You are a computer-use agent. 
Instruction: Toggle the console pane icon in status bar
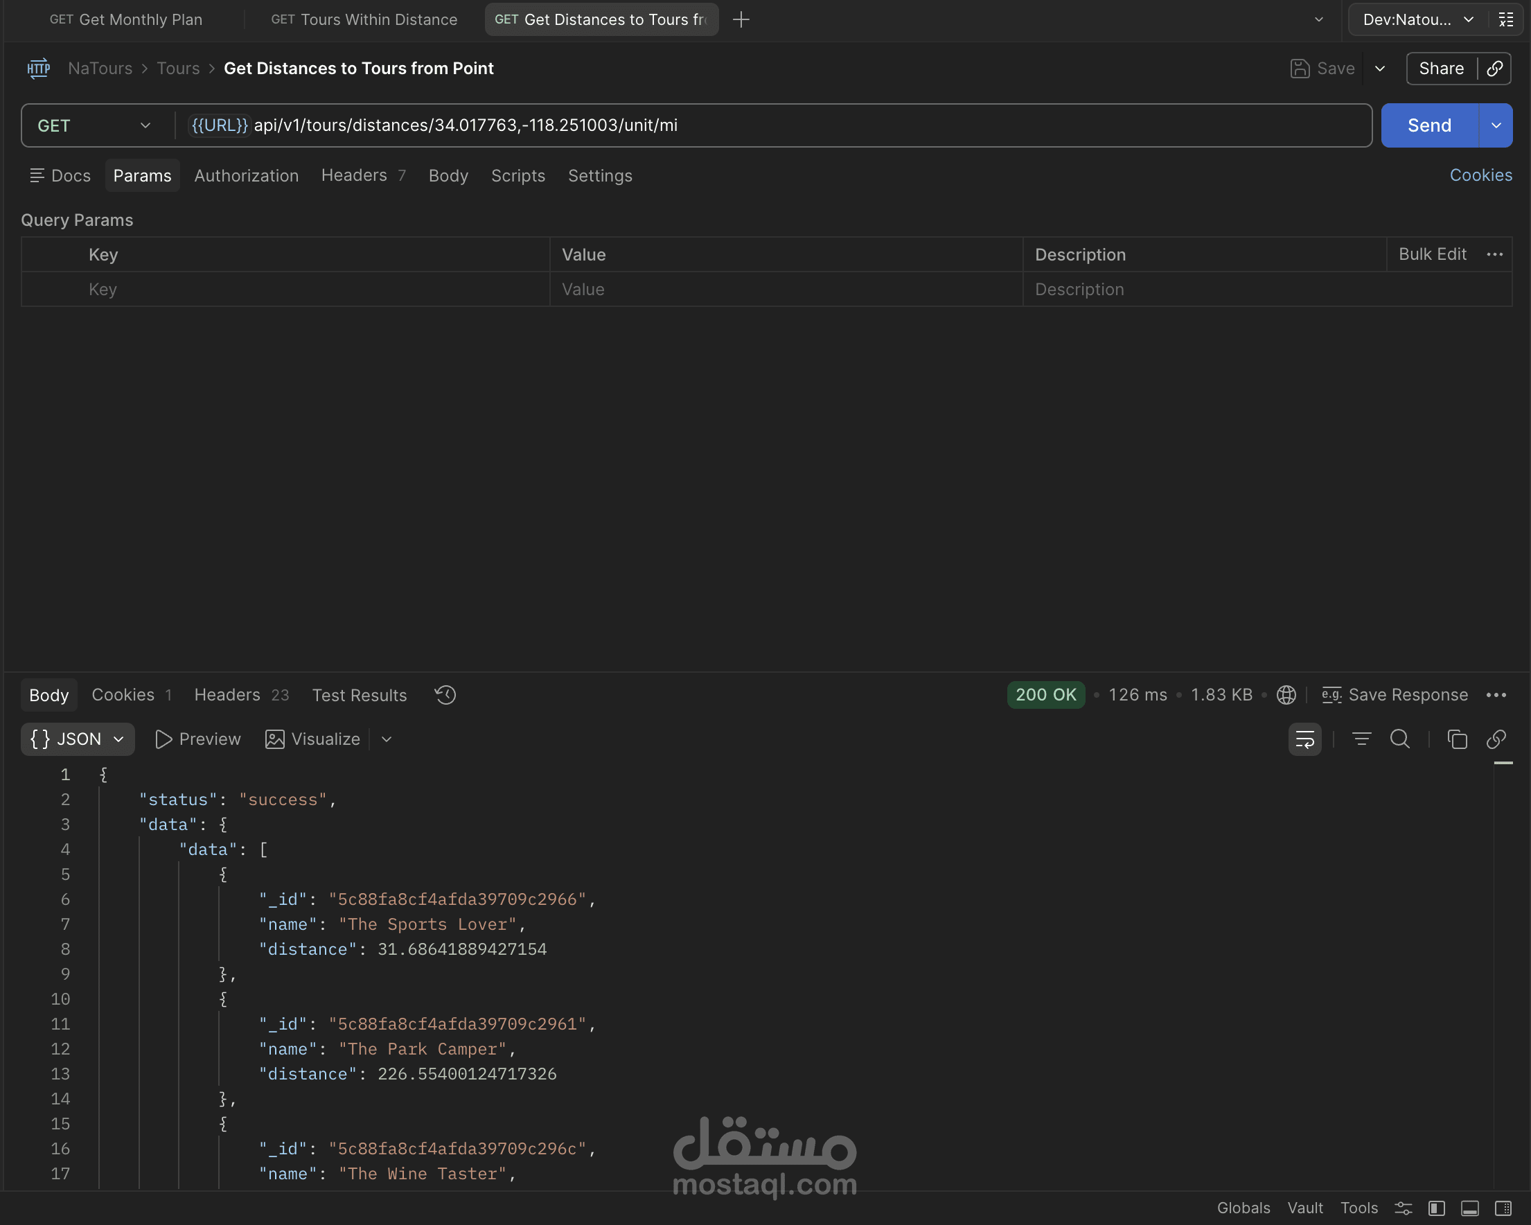[1470, 1208]
